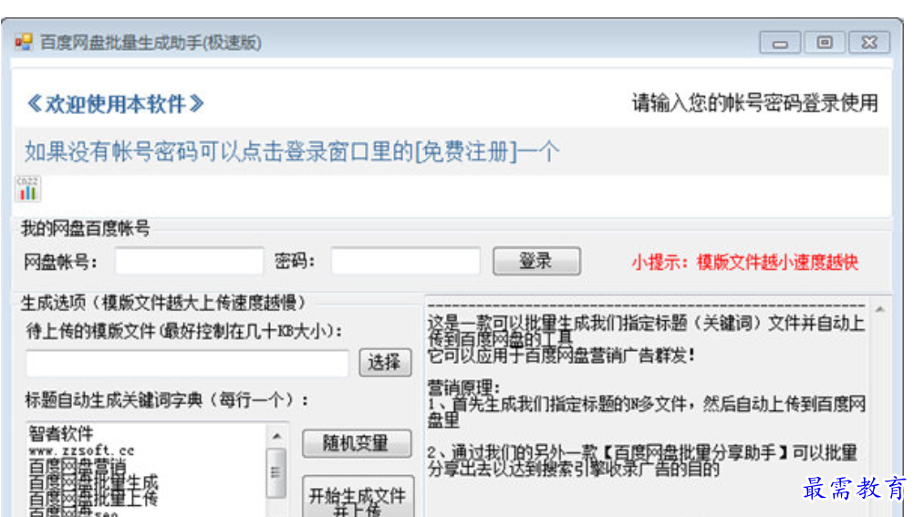This screenshot has width=914, height=517.
Task: Close the 百度网盘批量生成助手 window
Action: coord(869,43)
